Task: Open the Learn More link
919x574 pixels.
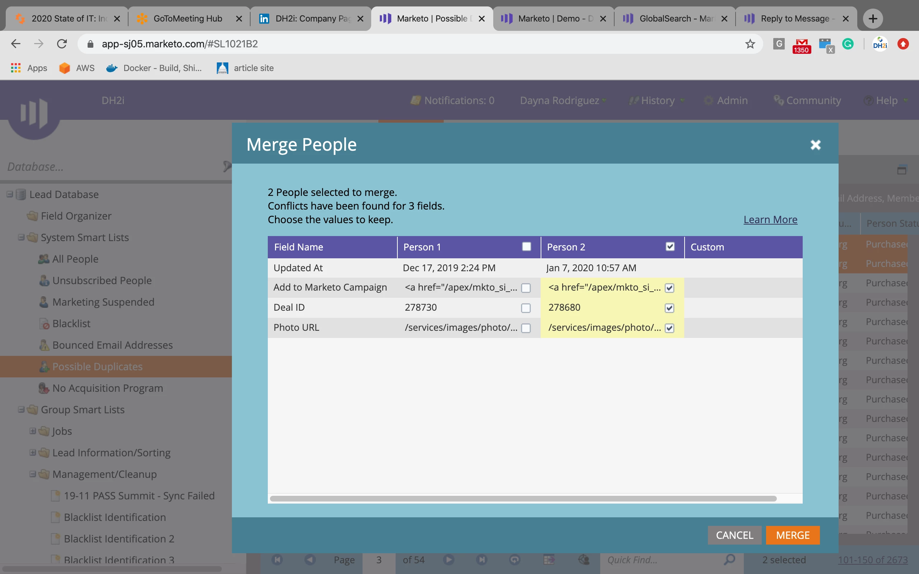Action: (770, 220)
